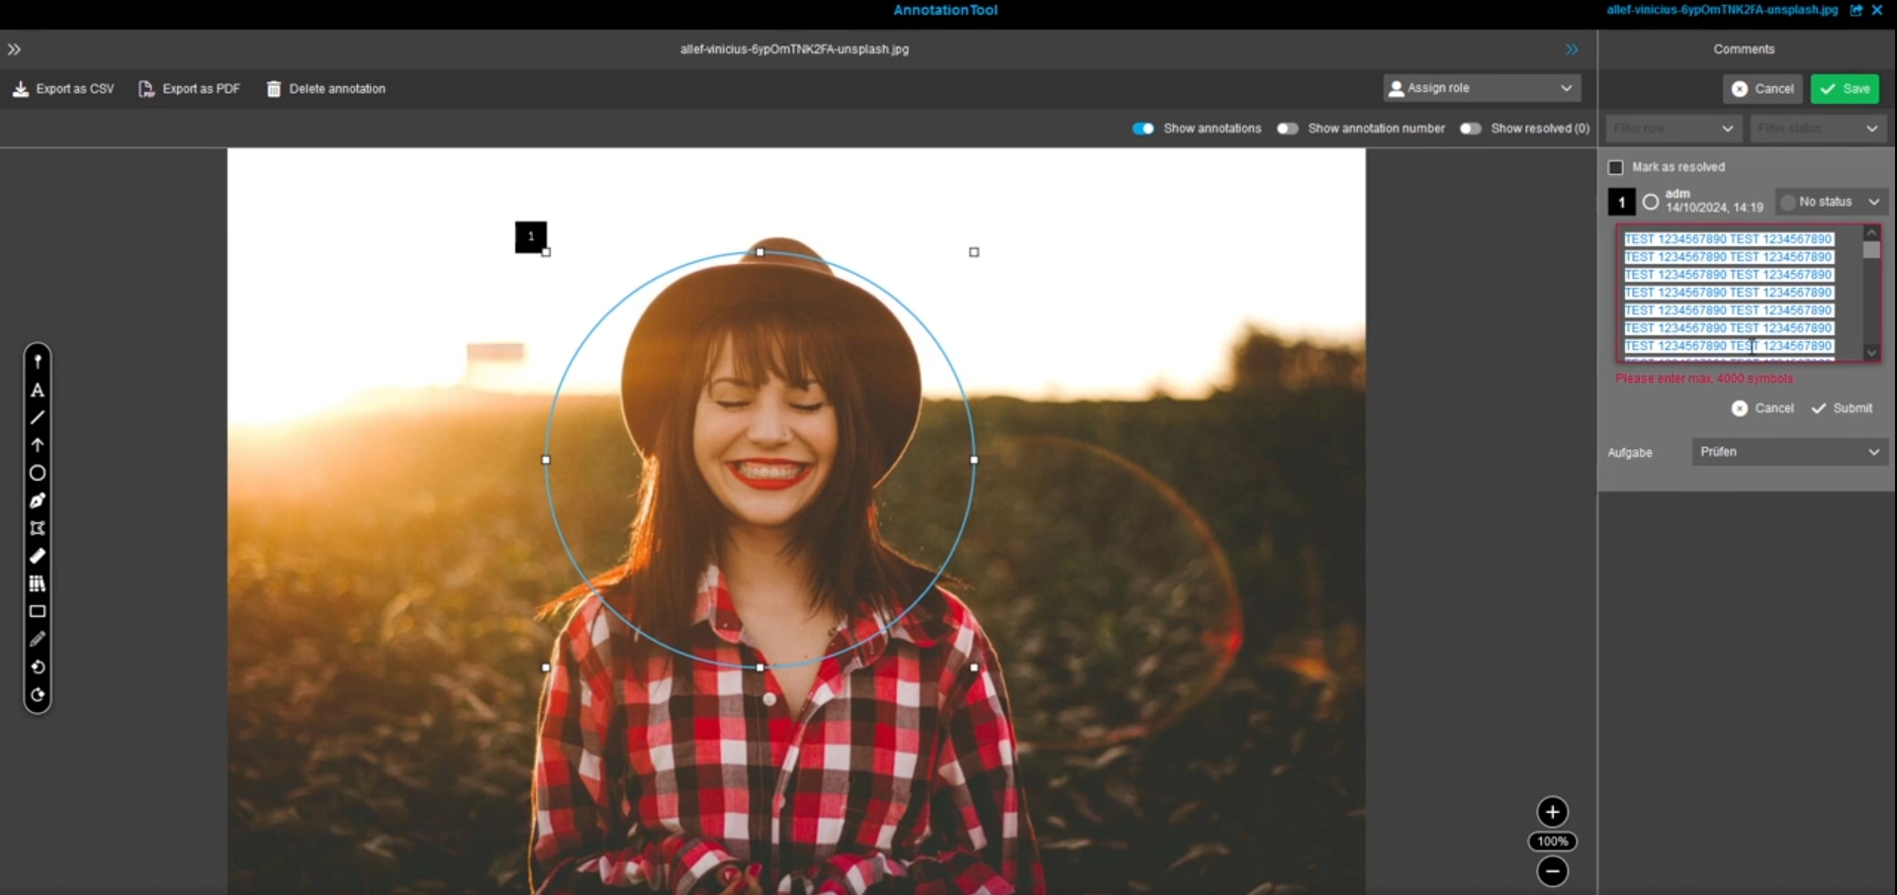
Task: Zoom in with the plus button
Action: pos(1552,812)
